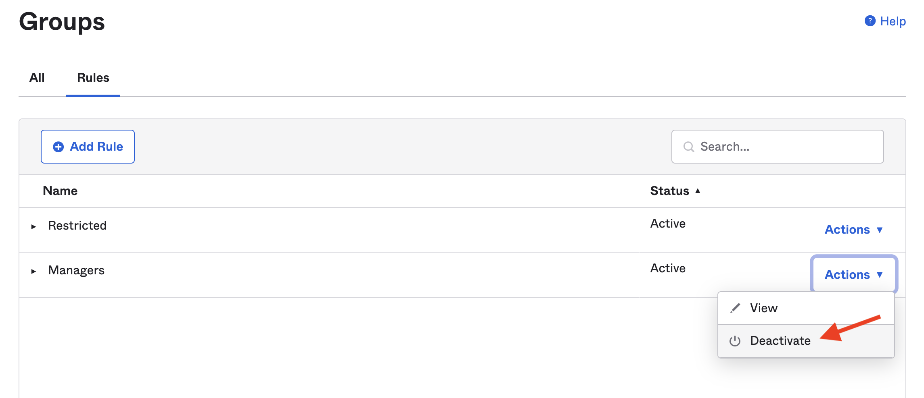This screenshot has height=398, width=924.
Task: Select the Rules tab
Action: [x=93, y=78]
